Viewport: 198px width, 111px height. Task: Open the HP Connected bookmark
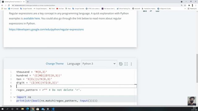pyautogui.click(x=13, y=9)
